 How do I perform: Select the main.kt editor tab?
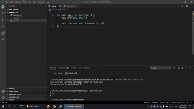coord(54,6)
